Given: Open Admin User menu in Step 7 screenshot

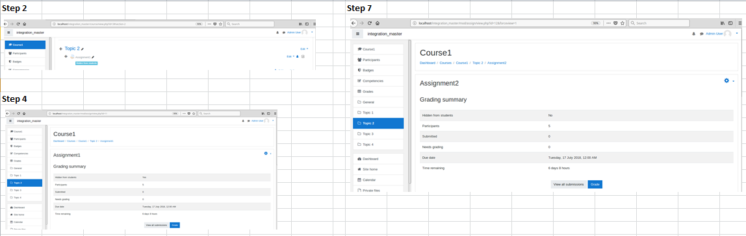Looking at the screenshot, I should point(721,34).
